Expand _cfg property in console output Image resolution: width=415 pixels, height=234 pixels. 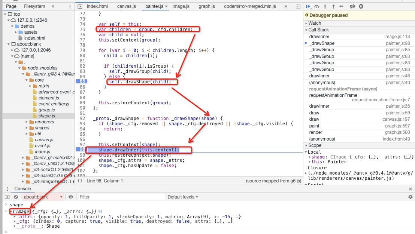click(x=15, y=222)
